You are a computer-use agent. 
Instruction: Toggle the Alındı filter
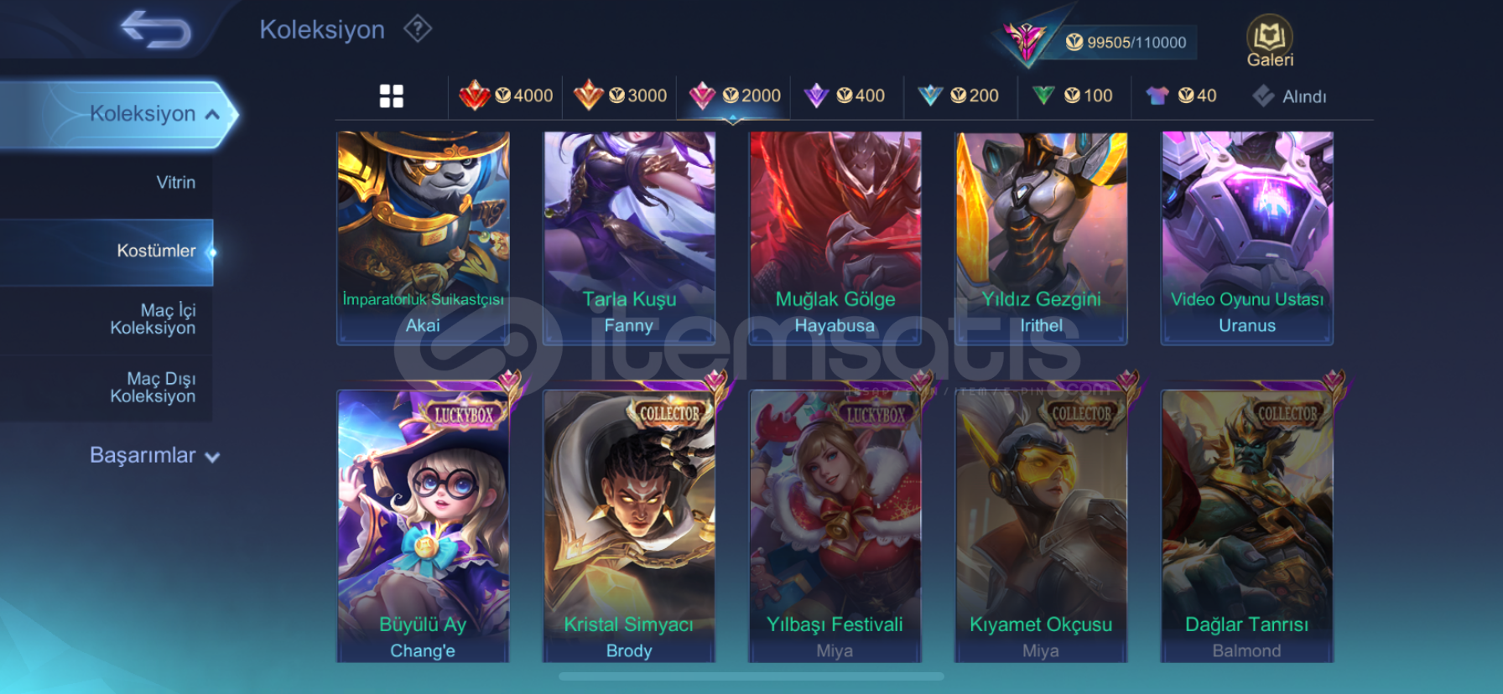coord(1290,96)
